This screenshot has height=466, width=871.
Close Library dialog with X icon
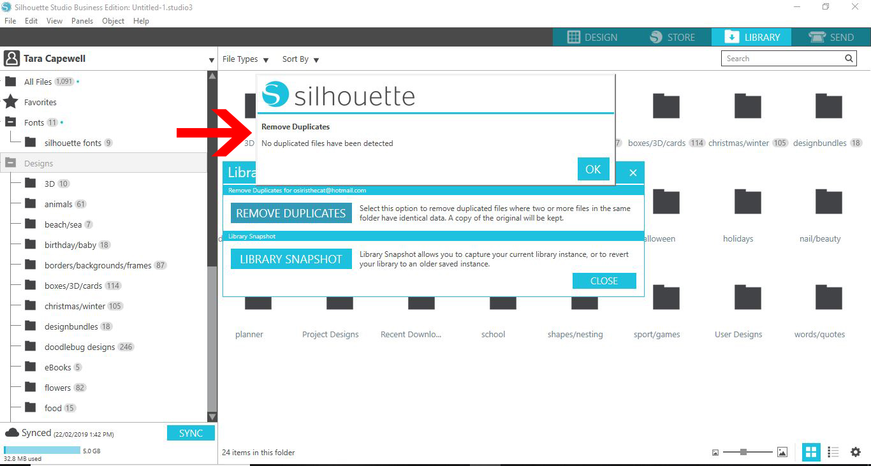[633, 173]
